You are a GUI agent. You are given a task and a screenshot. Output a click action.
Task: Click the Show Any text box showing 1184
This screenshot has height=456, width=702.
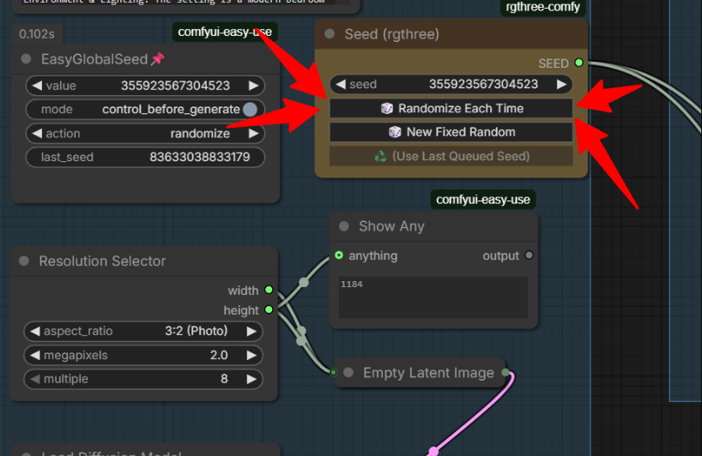tap(433, 297)
